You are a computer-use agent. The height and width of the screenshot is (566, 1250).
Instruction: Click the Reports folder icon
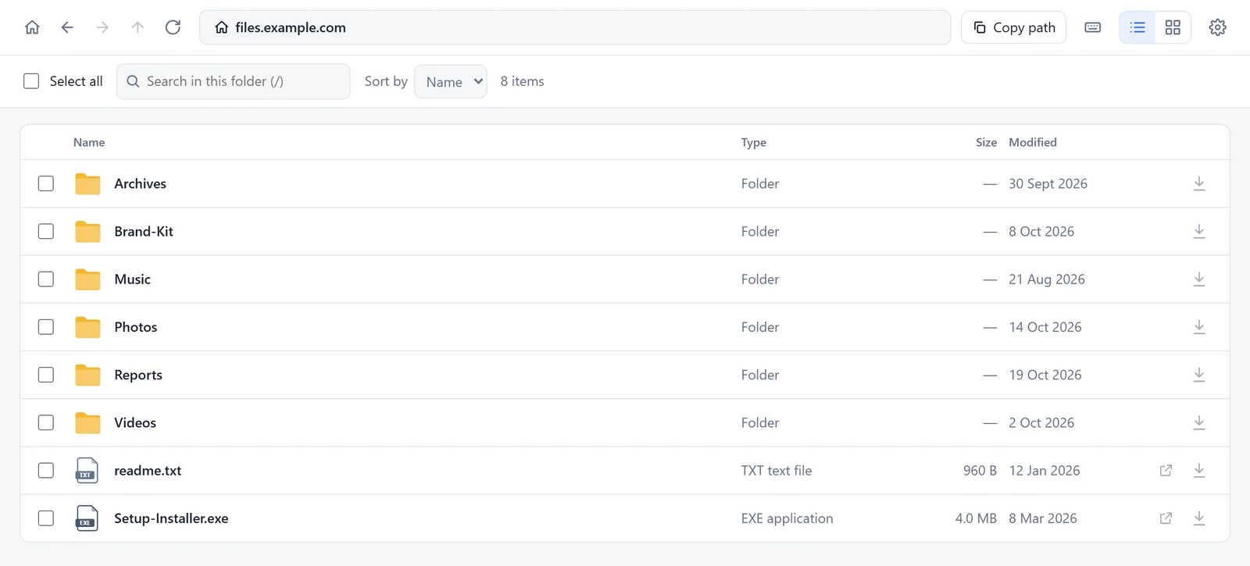coord(87,375)
